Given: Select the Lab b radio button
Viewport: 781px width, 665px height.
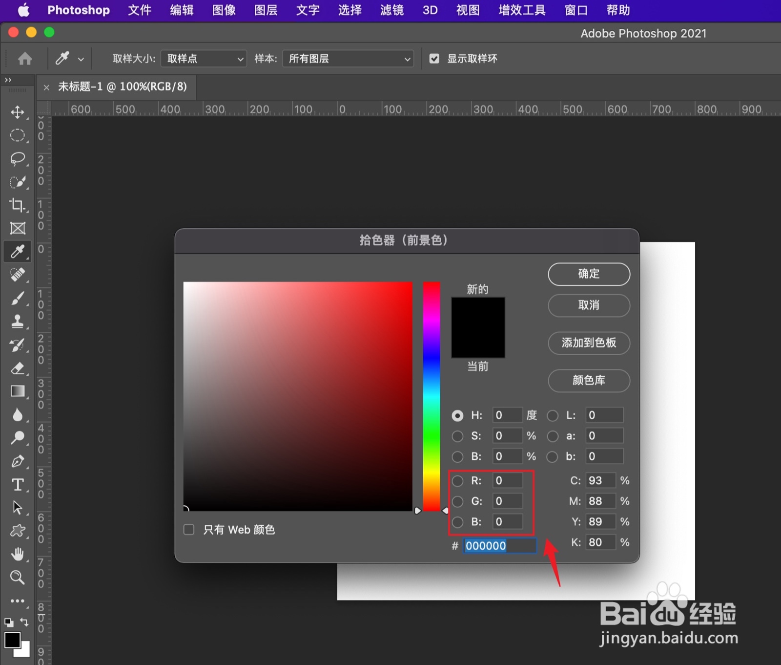Looking at the screenshot, I should (x=553, y=456).
